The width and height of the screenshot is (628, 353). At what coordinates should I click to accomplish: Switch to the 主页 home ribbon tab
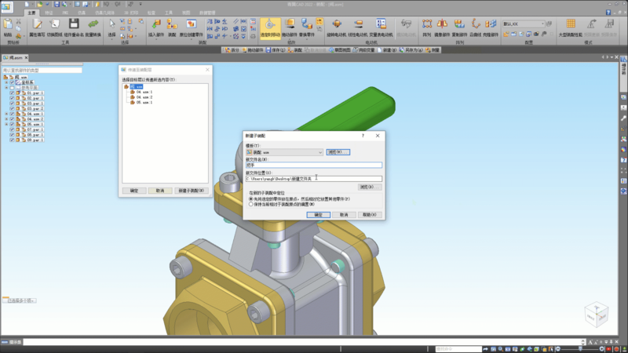31,13
